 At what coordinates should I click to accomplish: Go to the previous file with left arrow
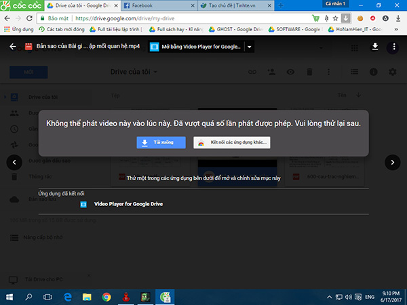(x=14, y=162)
